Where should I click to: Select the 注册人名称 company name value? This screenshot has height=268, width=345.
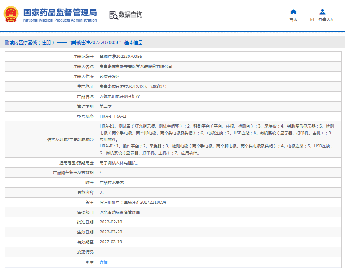(136, 67)
